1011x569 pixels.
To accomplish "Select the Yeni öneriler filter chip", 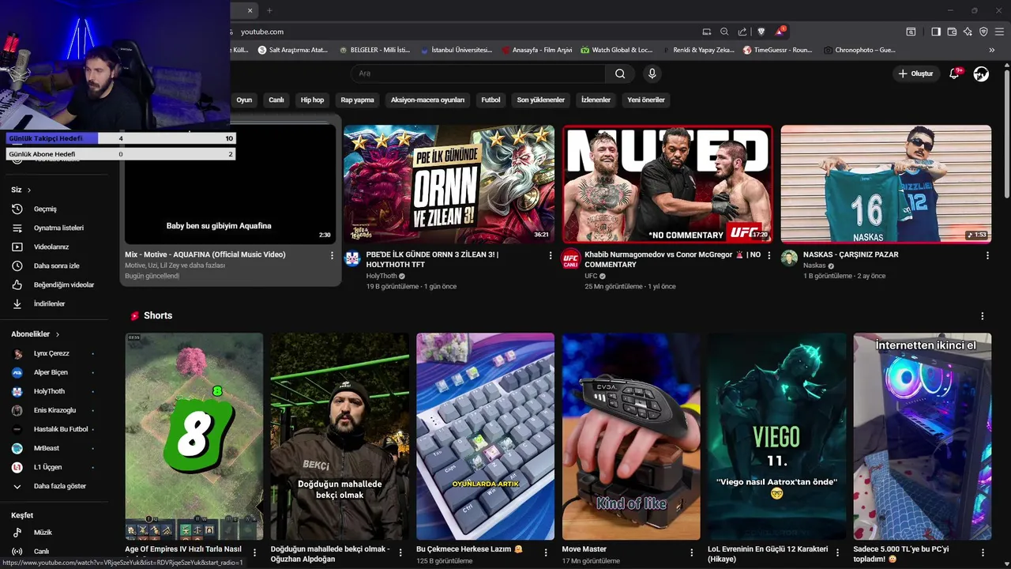I will (646, 100).
